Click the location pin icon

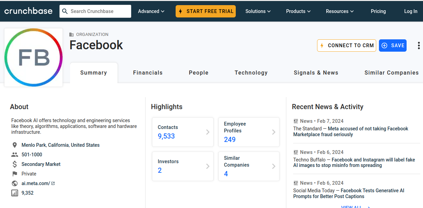click(x=15, y=145)
